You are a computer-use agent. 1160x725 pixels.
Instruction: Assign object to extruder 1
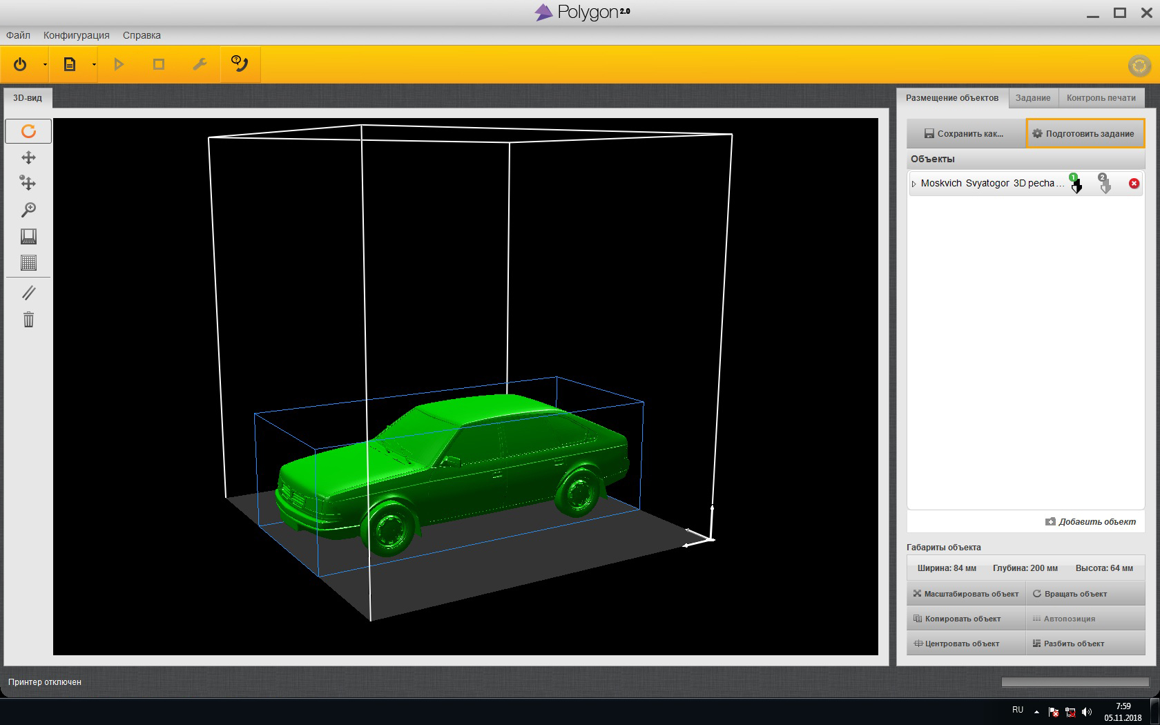tap(1075, 184)
